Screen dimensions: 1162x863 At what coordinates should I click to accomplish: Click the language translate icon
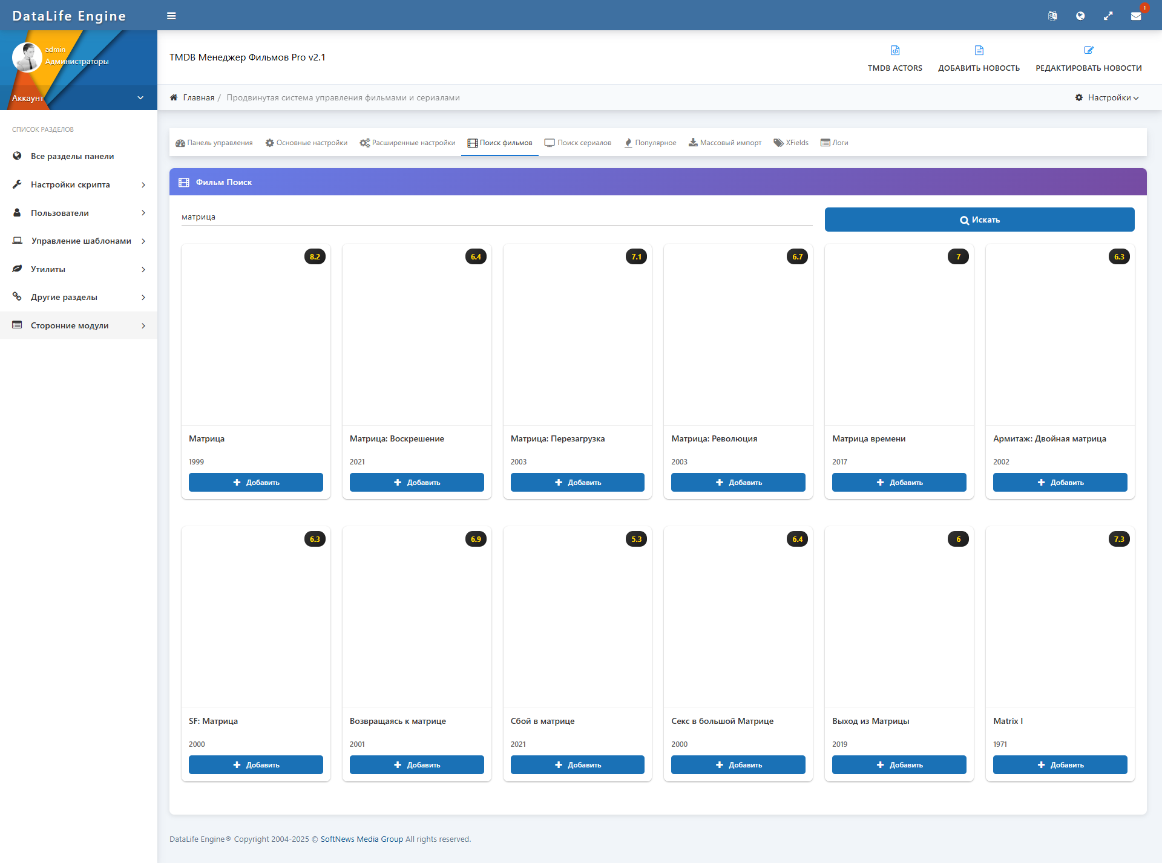click(1052, 16)
